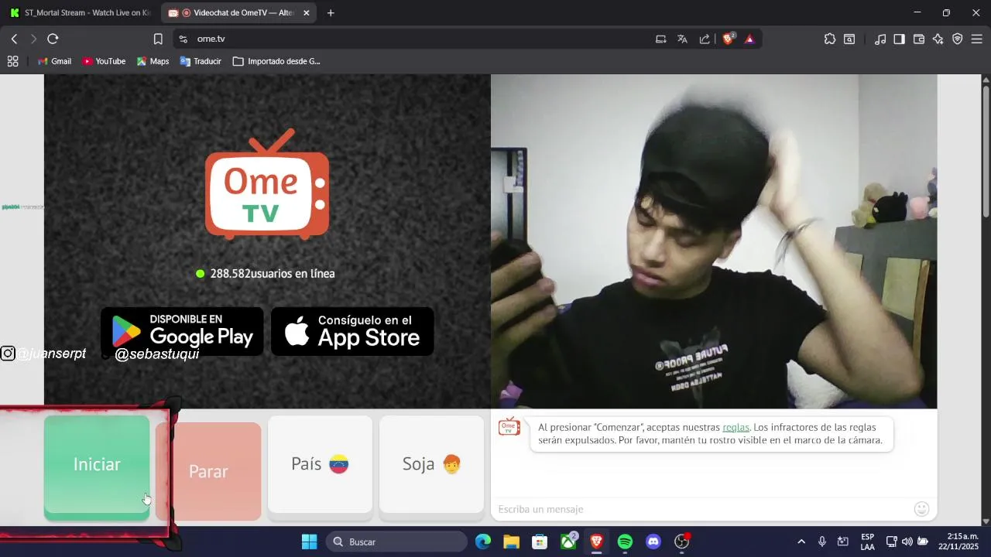This screenshot has width=991, height=557.
Task: Open the YouTube bookmark
Action: (104, 61)
